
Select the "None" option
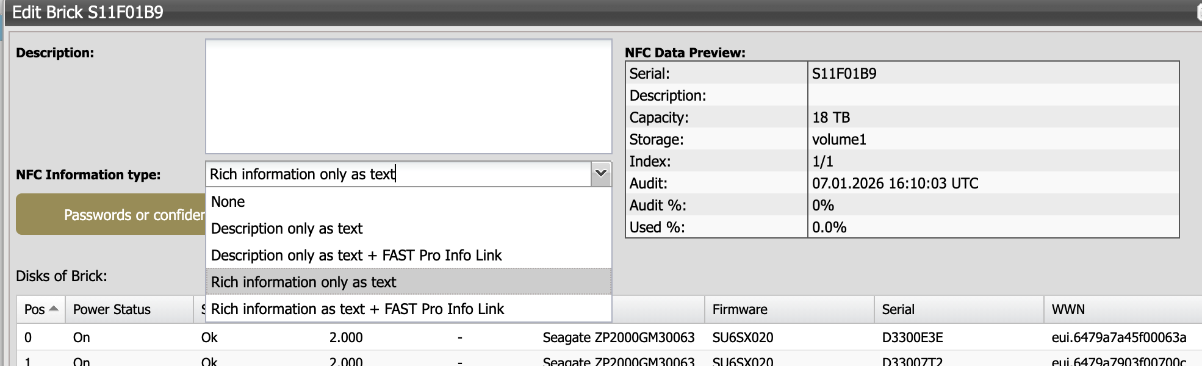coord(228,202)
